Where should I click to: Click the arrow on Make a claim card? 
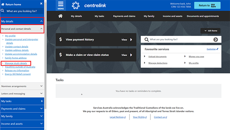coord(131,55)
